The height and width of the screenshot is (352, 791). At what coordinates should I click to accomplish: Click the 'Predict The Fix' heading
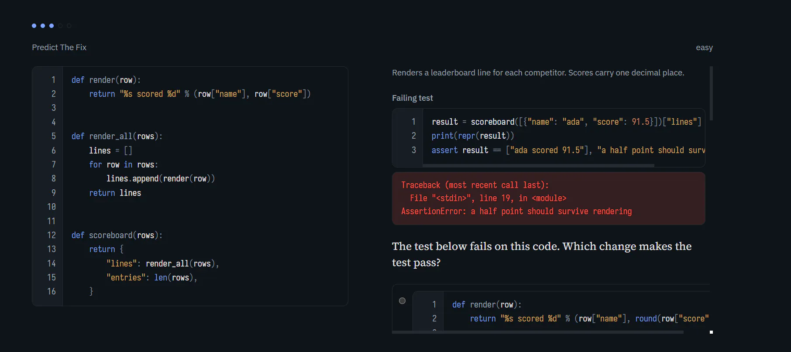tap(59, 47)
